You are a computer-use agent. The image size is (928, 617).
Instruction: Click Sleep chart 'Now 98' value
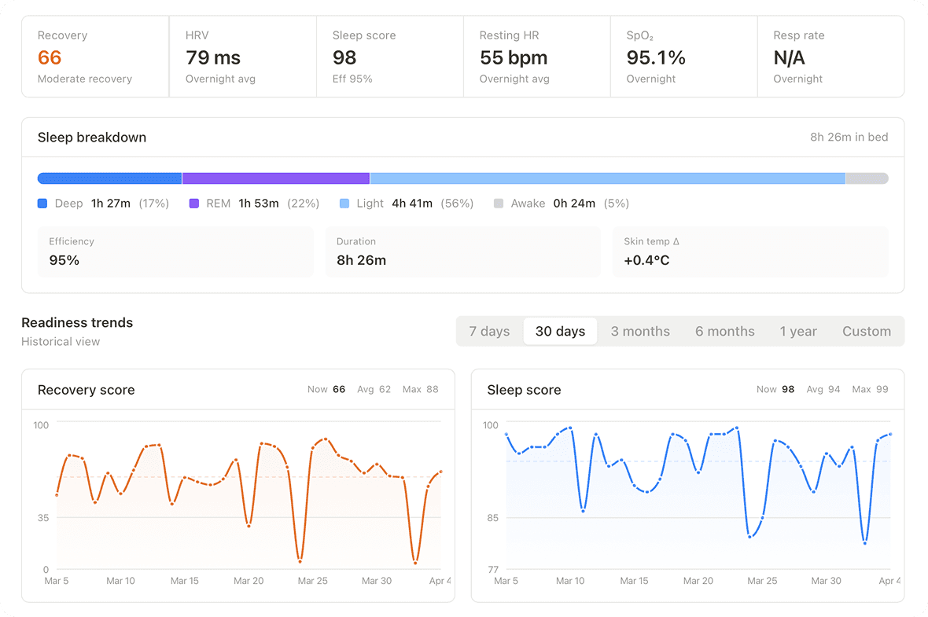775,389
